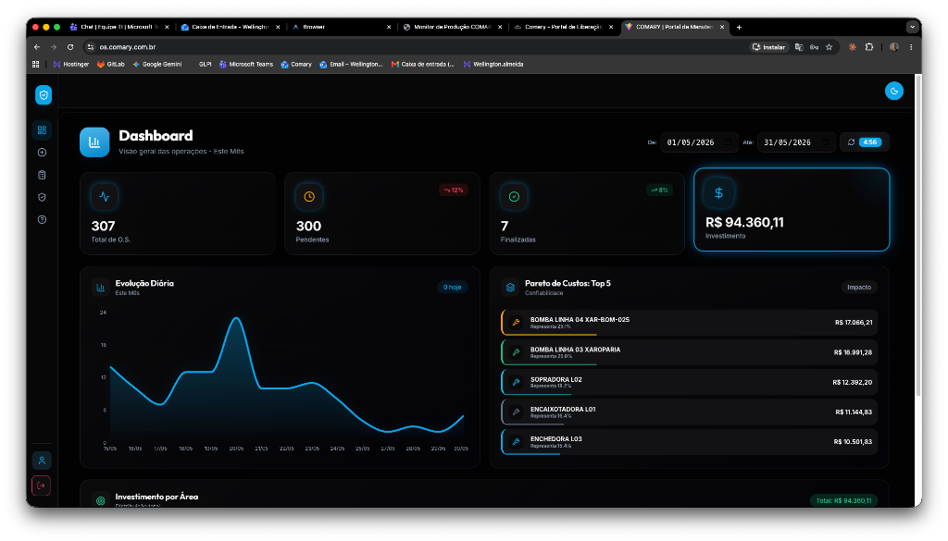Open the GLPI bookmark
Image resolution: width=948 pixels, height=541 pixels.
205,64
